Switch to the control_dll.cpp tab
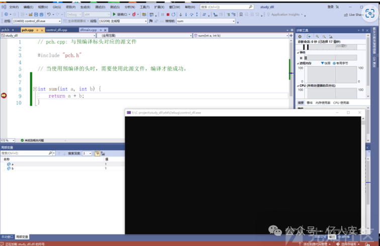 [56, 30]
